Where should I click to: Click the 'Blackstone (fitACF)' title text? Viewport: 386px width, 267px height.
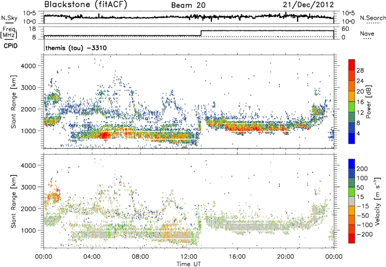(x=86, y=5)
